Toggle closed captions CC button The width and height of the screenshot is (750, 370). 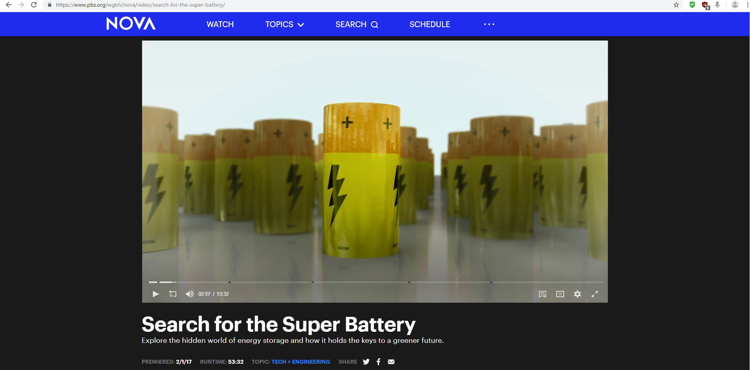coord(560,294)
